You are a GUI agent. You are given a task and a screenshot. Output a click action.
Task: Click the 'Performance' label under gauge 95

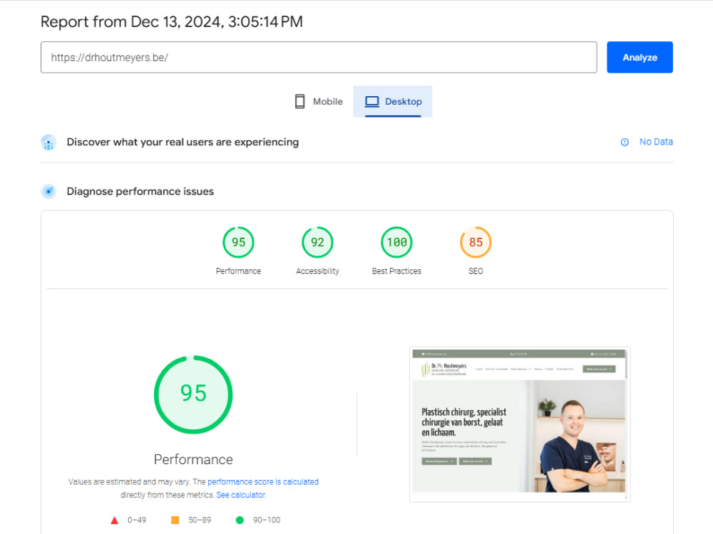(x=238, y=271)
